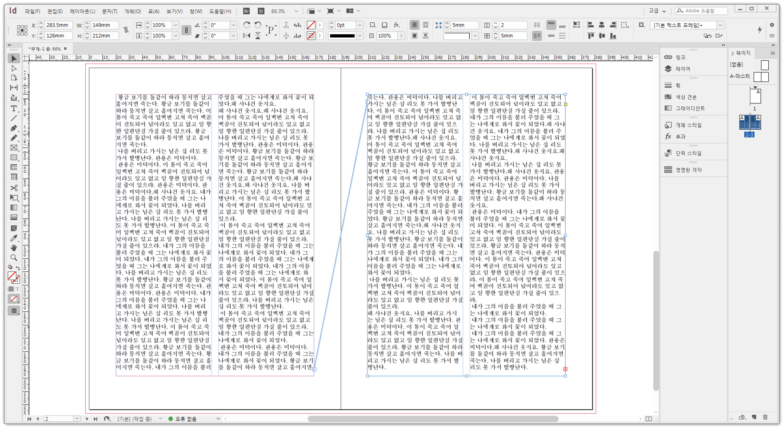
Task: Open the stroke type line dropdown
Action: [x=360, y=36]
